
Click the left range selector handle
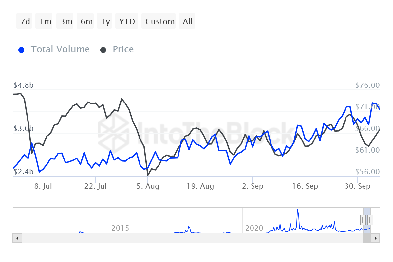(x=364, y=220)
